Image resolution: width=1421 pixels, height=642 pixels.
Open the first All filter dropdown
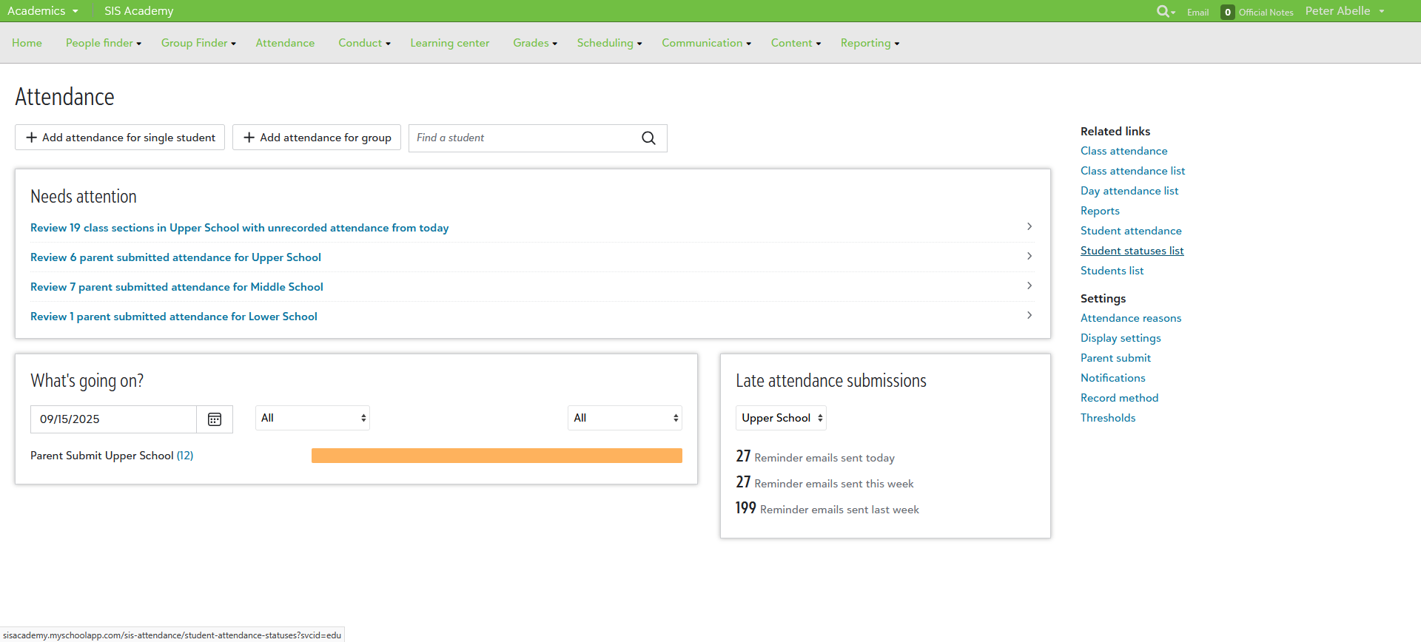(x=312, y=419)
